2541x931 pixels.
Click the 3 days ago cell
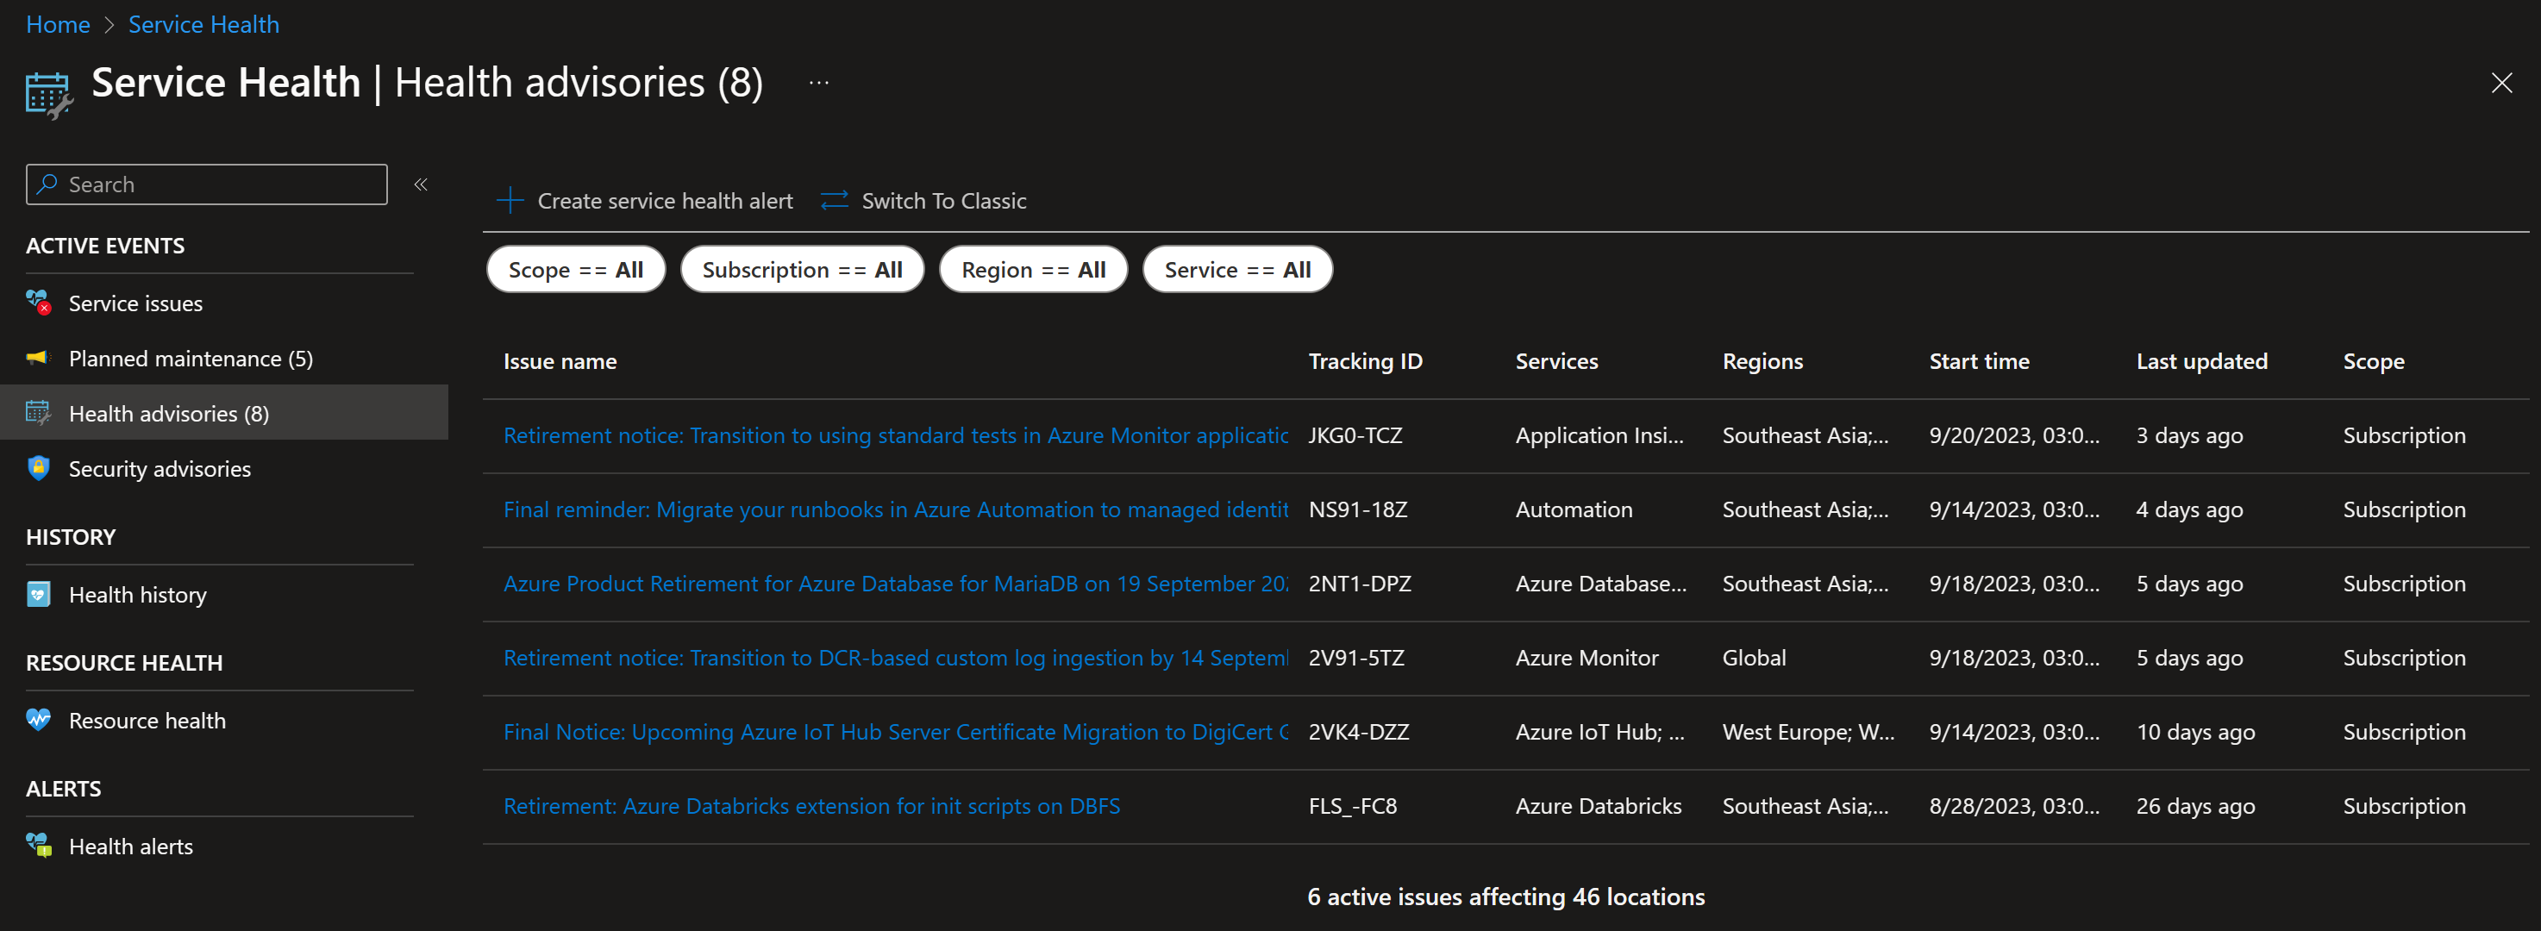2189,435
